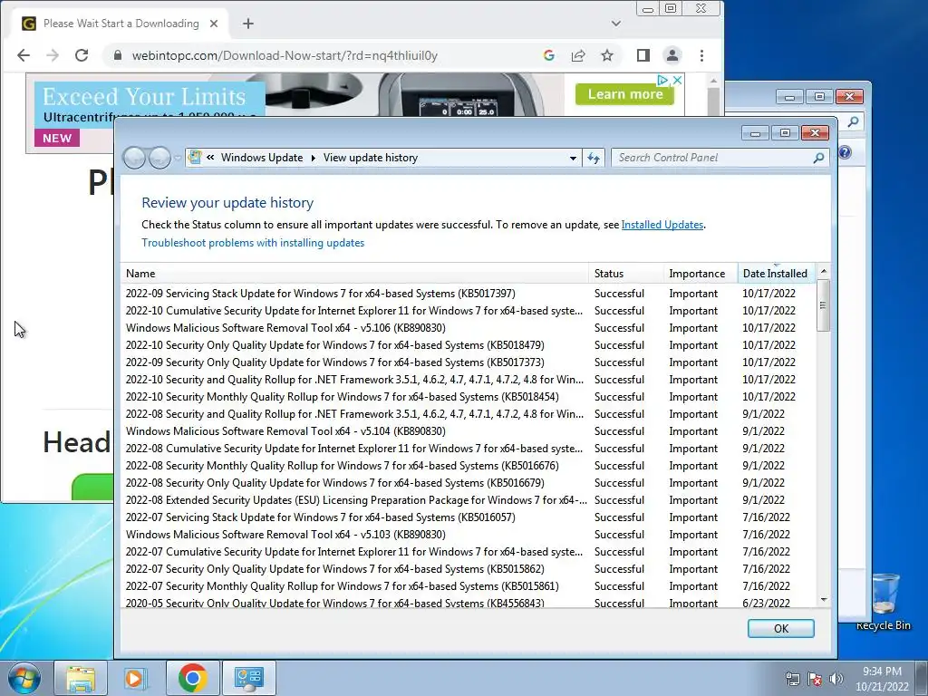Click the volume speaker tray icon
Viewport: 928px width, 696px height.
836,679
